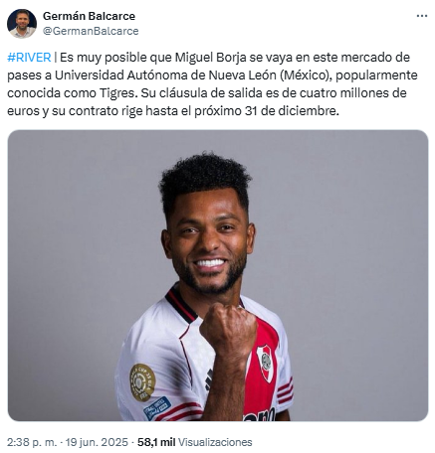This screenshot has width=435, height=453.
Task: Click the blue patch below the sleeve badge
Action: click(x=157, y=408)
